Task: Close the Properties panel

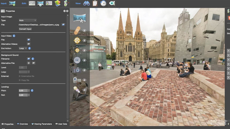Action: (x=67, y=11)
